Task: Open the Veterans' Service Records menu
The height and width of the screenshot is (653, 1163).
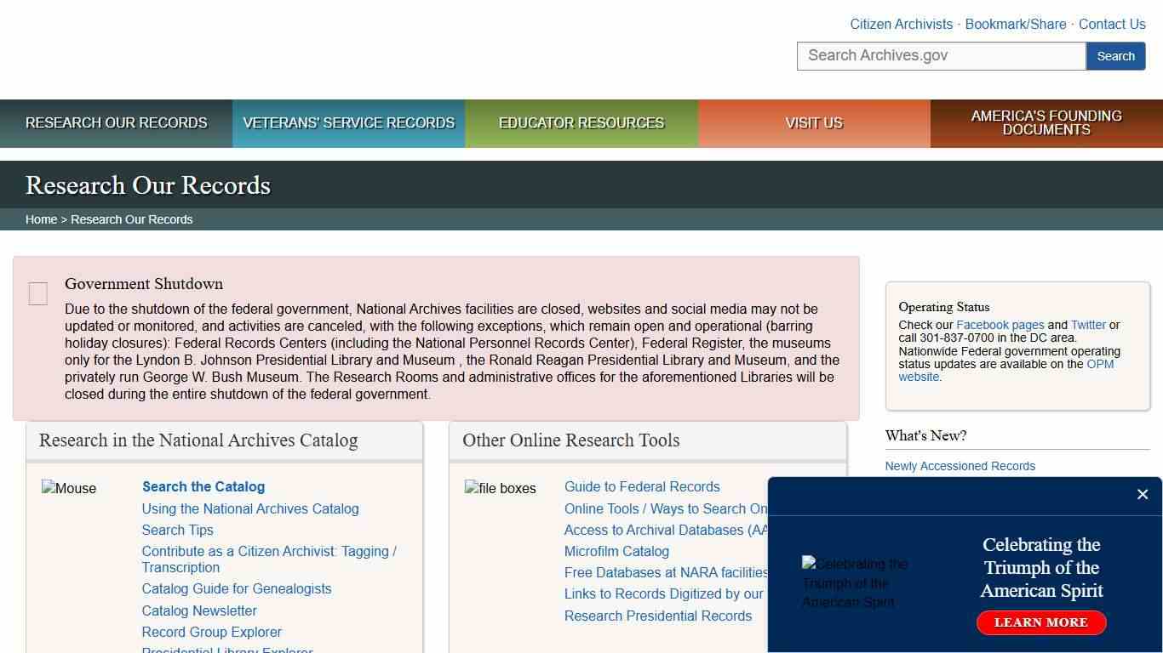Action: 348,123
